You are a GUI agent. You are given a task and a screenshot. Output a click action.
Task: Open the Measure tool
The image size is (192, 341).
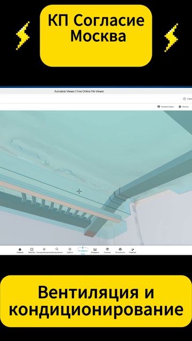[95, 250]
